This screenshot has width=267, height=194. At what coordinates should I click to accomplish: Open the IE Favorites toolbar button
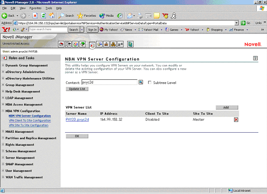[87, 16]
